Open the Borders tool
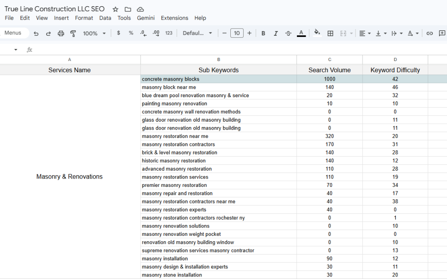The width and height of the screenshot is (447, 279). click(x=330, y=33)
